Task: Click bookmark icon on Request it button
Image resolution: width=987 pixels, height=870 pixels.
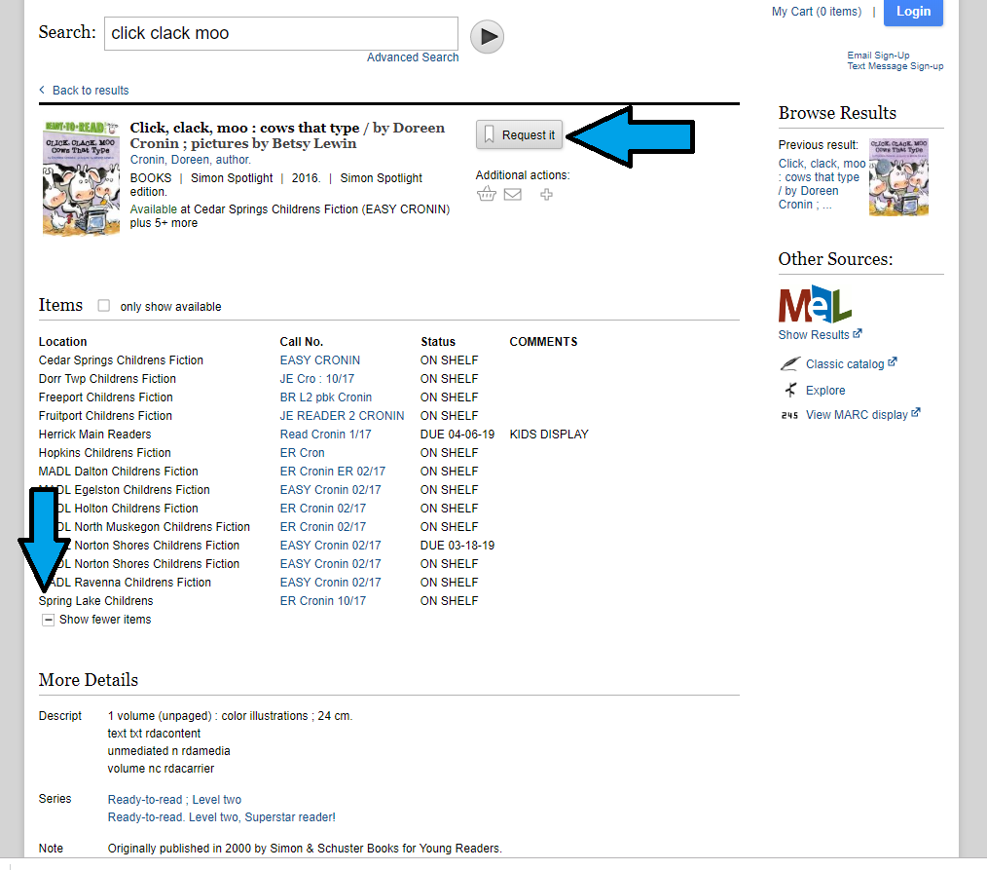Action: pos(489,134)
